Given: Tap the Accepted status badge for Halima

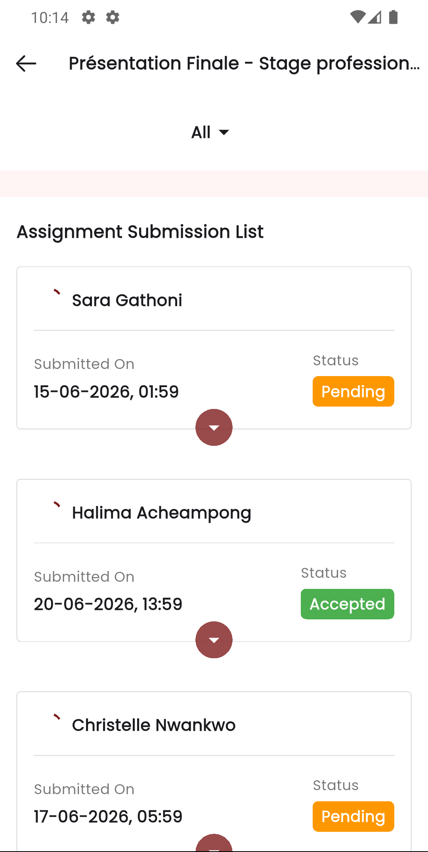Looking at the screenshot, I should (347, 604).
